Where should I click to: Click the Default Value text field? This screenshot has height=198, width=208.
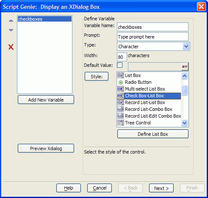tap(155, 66)
